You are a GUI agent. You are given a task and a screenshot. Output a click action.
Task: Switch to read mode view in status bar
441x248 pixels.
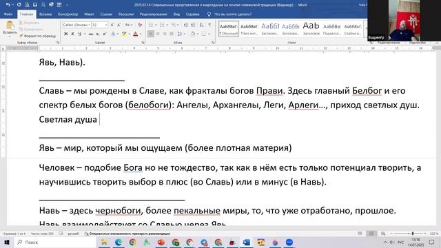coord(360,234)
